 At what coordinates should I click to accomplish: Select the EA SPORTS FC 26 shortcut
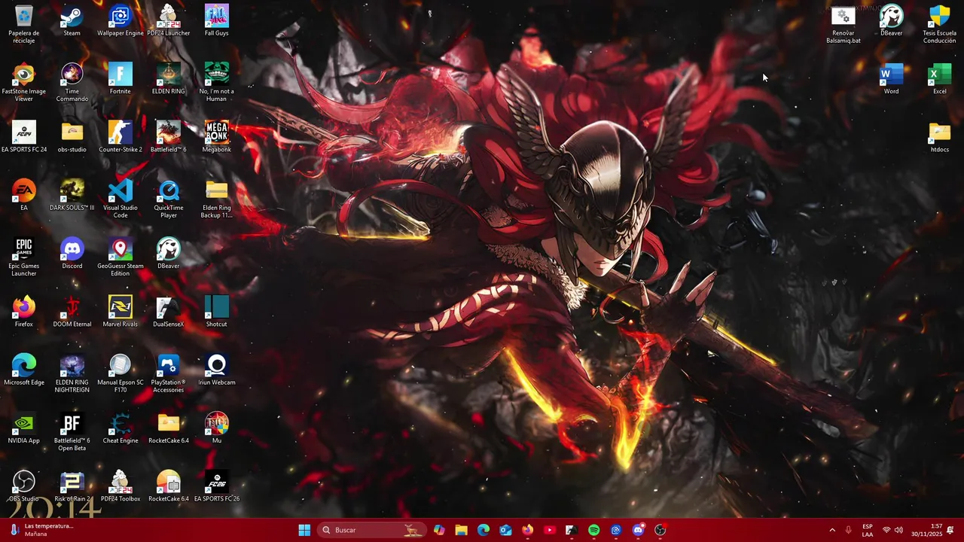(x=216, y=486)
